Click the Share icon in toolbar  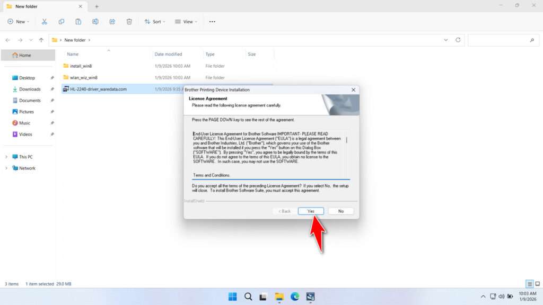(112, 22)
